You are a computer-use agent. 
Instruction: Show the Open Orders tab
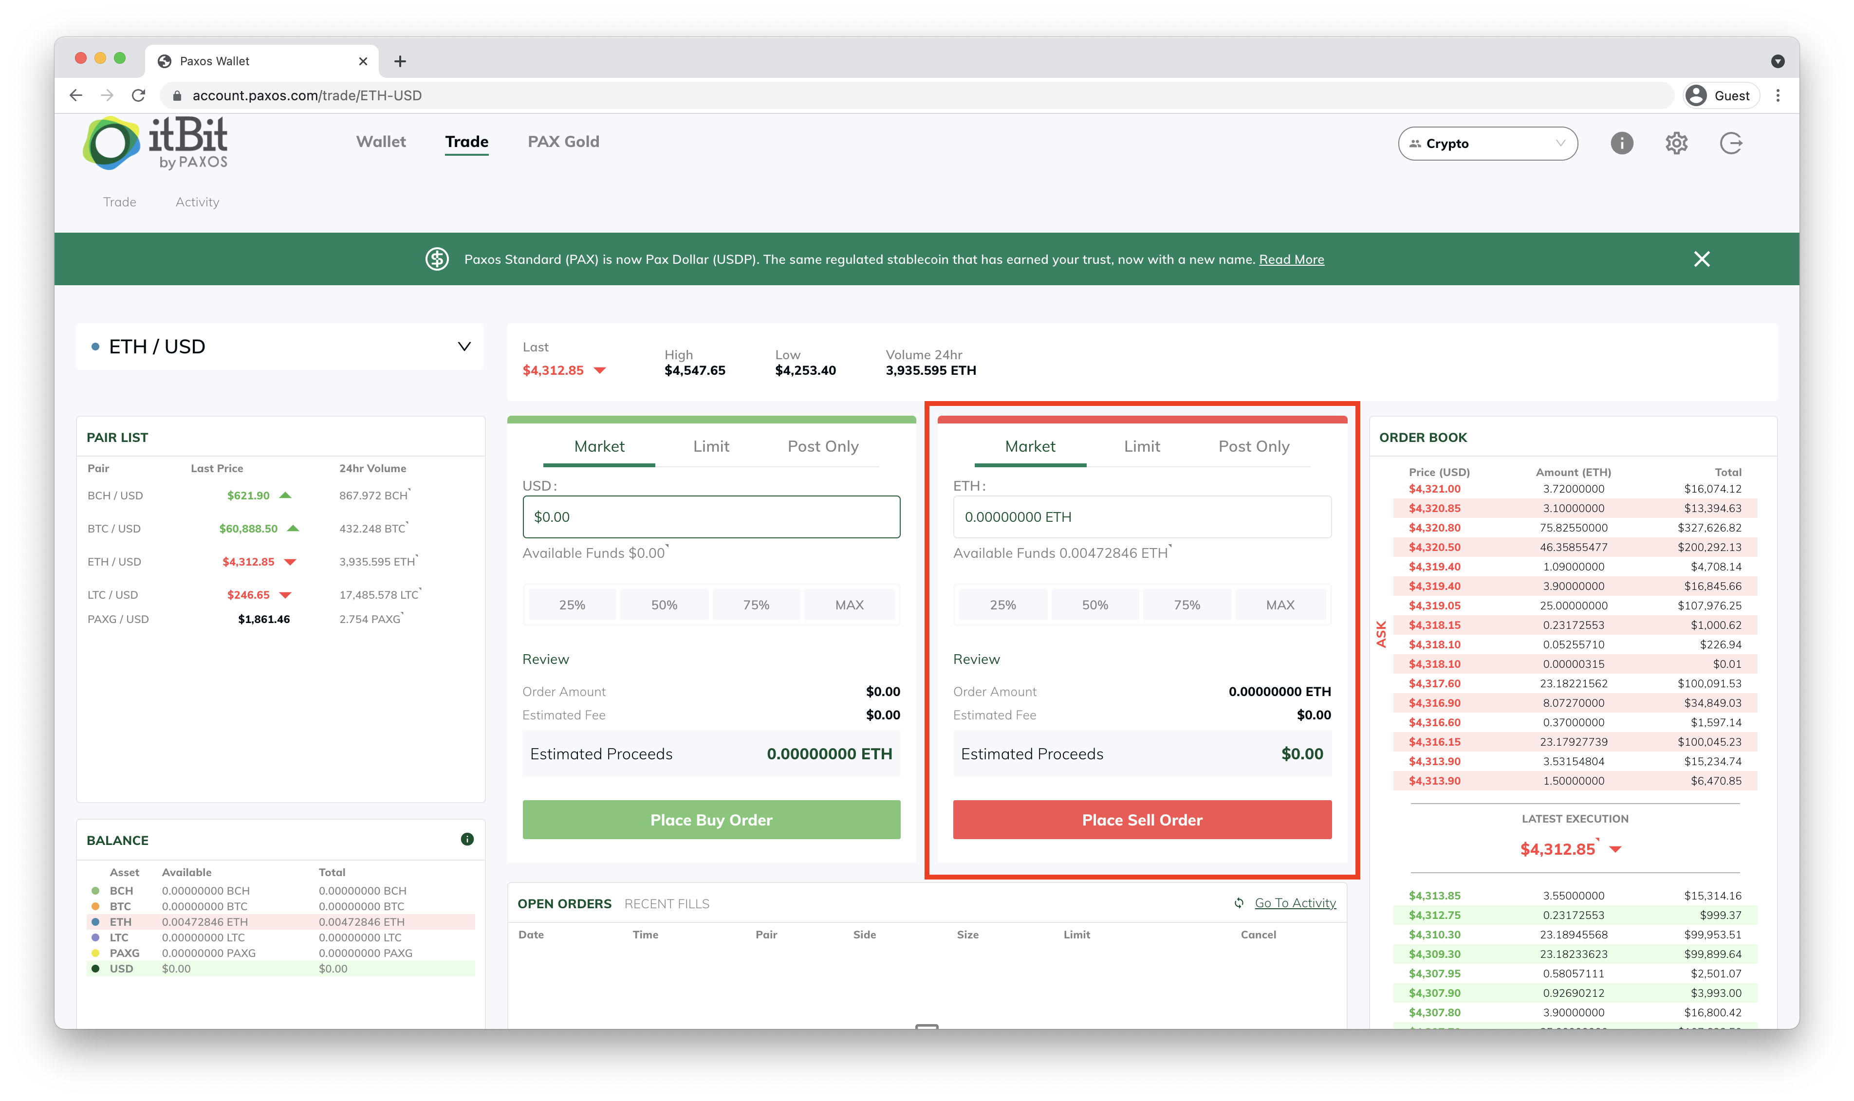564,904
